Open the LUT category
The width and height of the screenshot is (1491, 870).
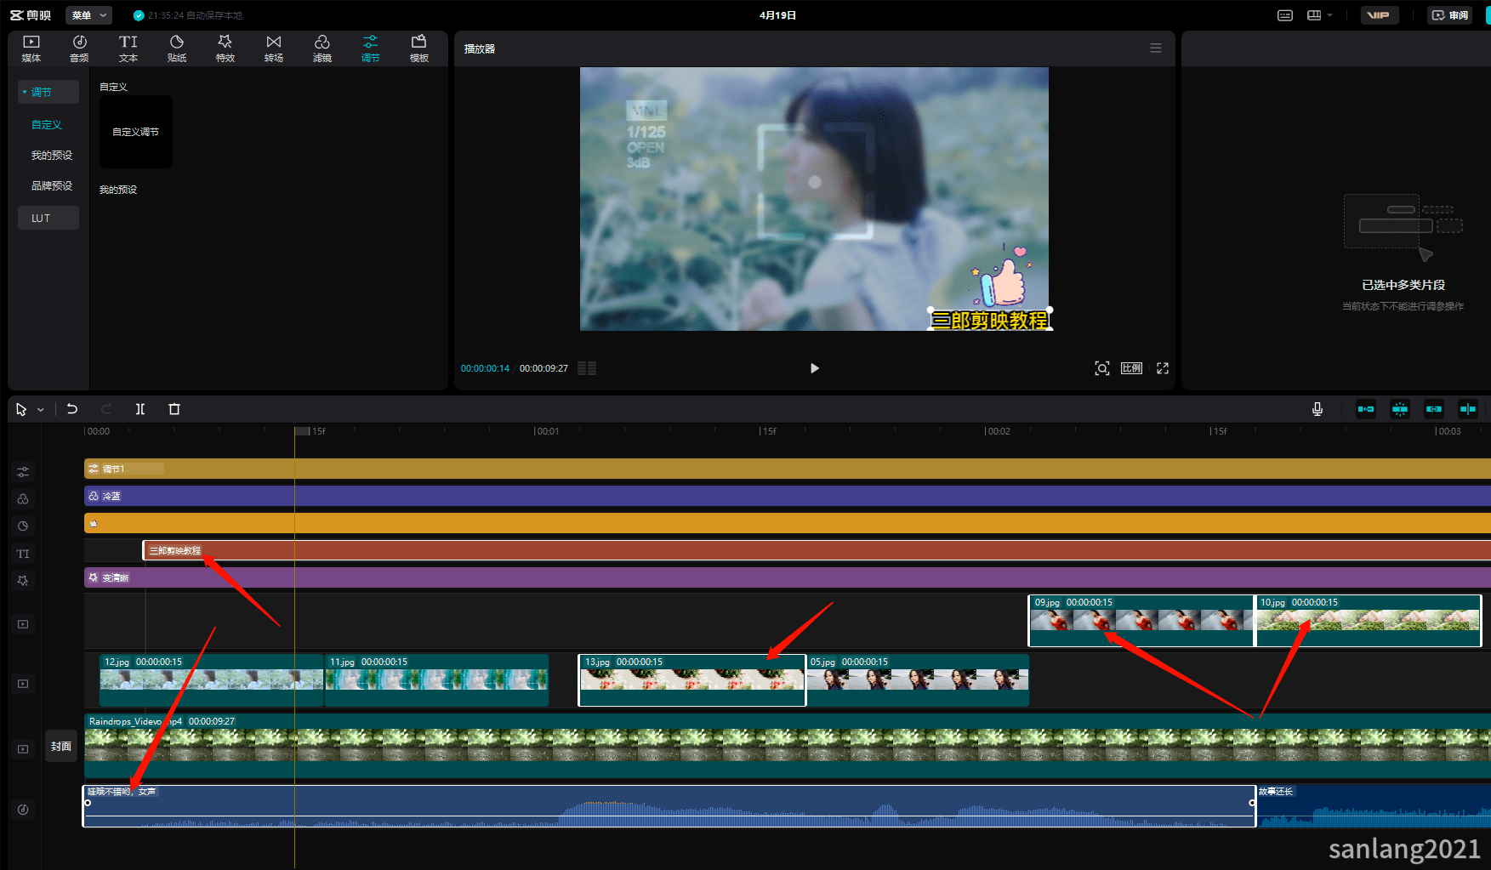[48, 218]
